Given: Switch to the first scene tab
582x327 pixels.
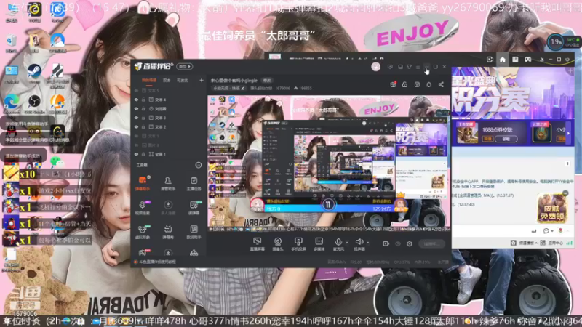Looking at the screenshot, I should (149, 80).
